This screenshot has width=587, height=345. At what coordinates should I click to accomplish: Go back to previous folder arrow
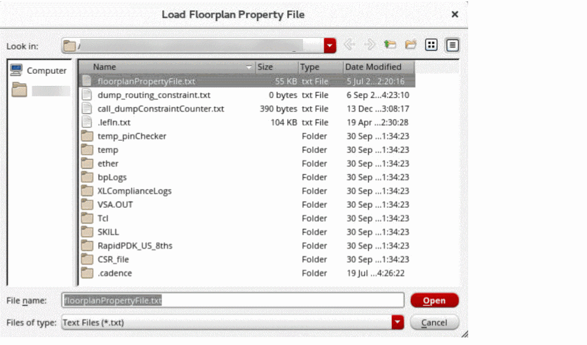point(349,45)
